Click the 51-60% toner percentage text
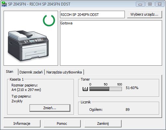The height and width of the screenshot is (130, 166). coord(132,88)
